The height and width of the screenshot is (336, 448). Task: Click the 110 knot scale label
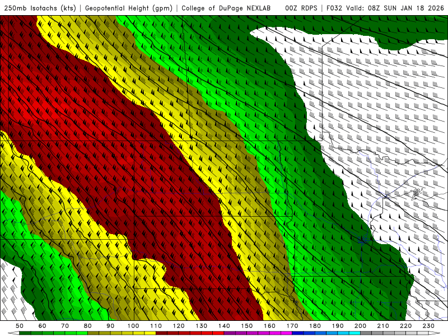156,326
